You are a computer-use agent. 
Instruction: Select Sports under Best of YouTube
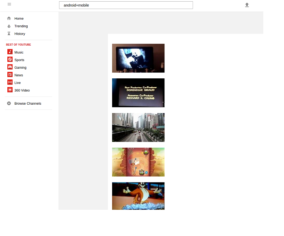pos(19,60)
